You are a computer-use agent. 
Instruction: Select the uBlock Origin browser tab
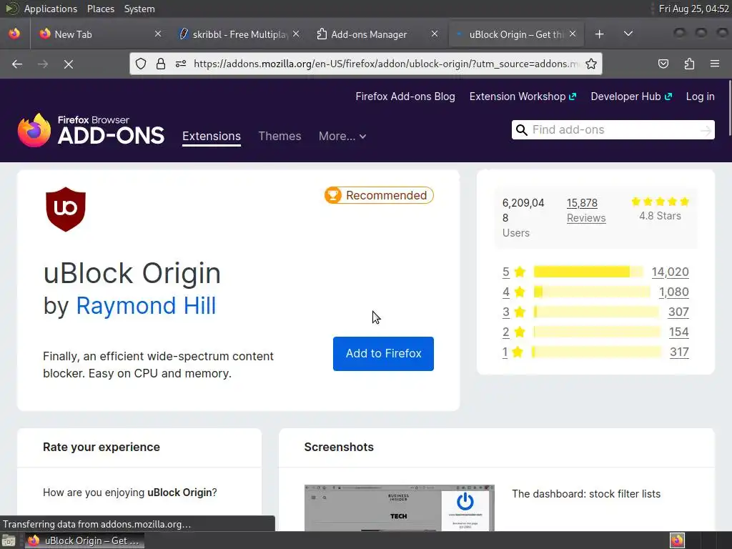(x=515, y=34)
